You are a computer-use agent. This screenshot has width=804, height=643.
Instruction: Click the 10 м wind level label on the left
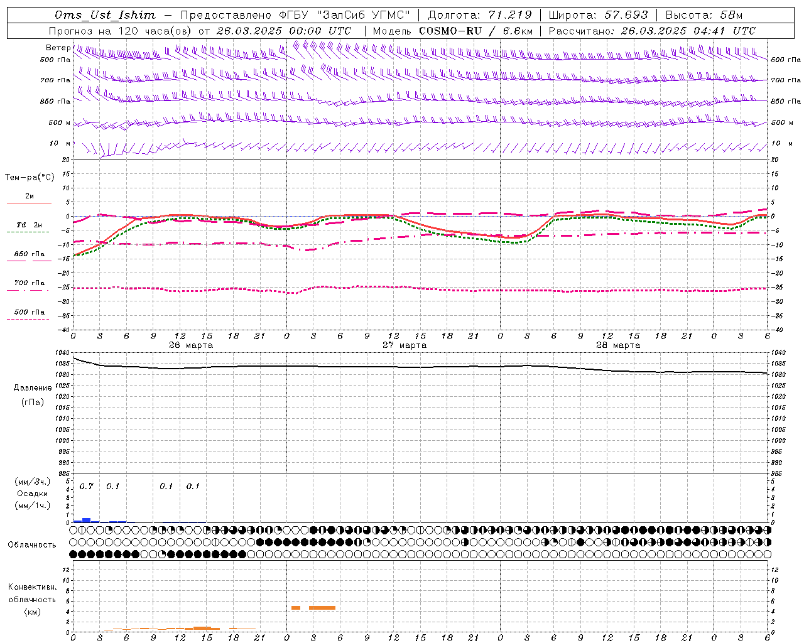[59, 143]
